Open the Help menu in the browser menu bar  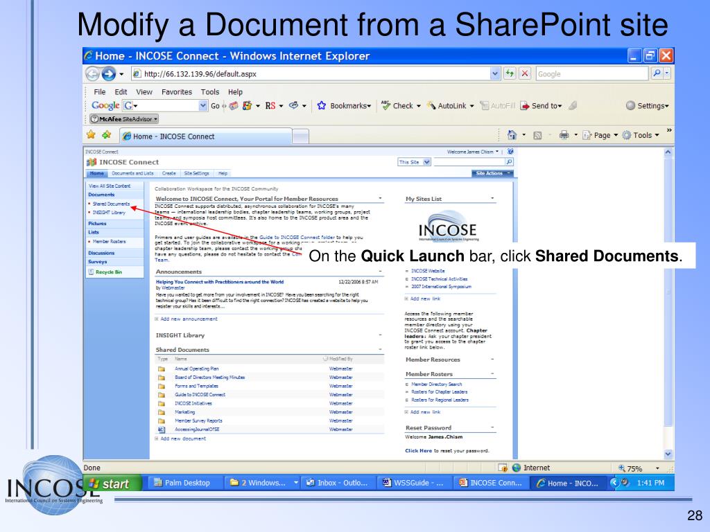pyautogui.click(x=235, y=92)
